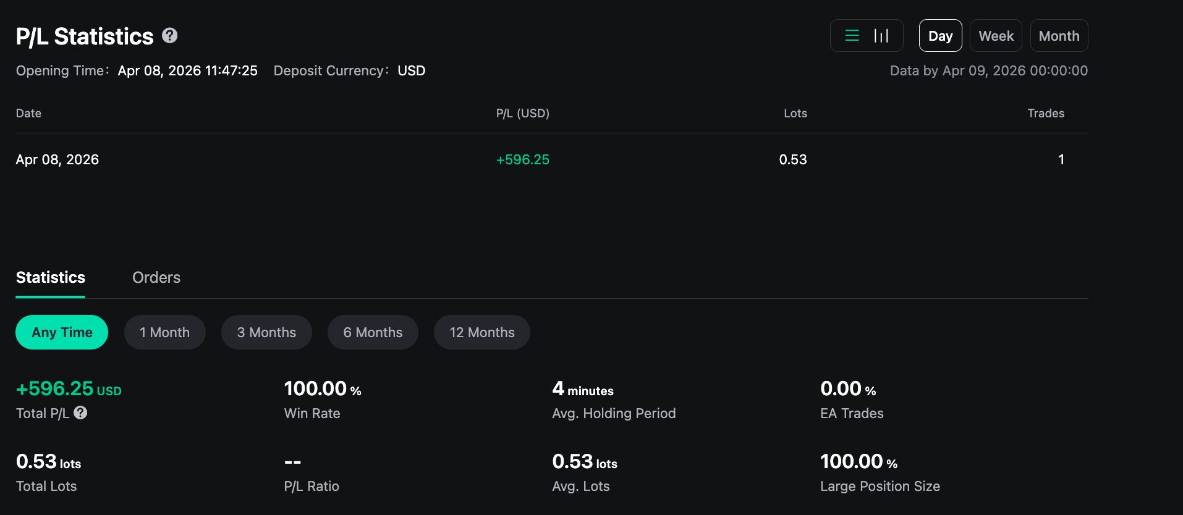
Task: Select the Month period button
Action: pyautogui.click(x=1059, y=36)
